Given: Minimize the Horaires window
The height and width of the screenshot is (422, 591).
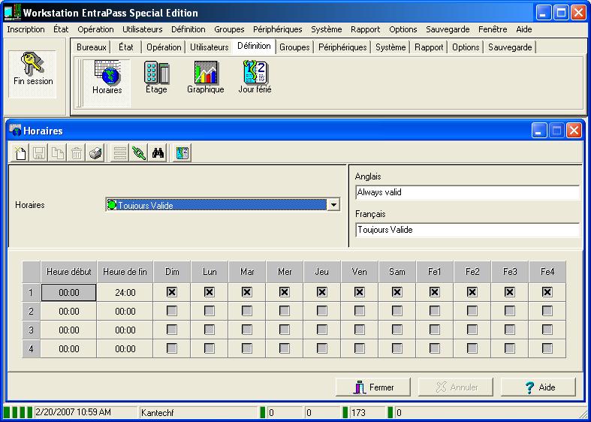Looking at the screenshot, I should point(539,131).
